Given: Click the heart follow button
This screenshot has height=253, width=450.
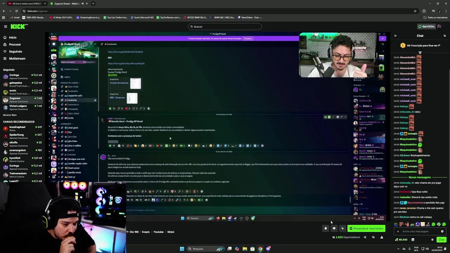Looking at the screenshot, I should [334, 228].
